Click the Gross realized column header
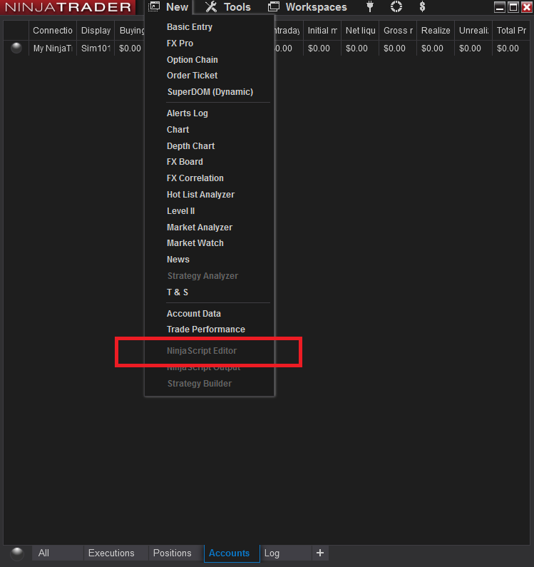Image resolution: width=534 pixels, height=567 pixels. pyautogui.click(x=398, y=31)
